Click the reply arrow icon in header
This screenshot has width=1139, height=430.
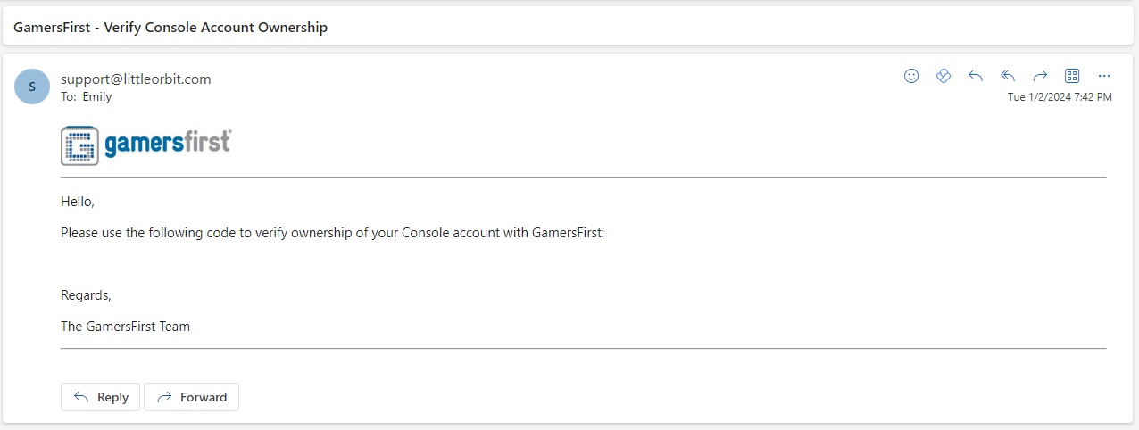pyautogui.click(x=976, y=76)
